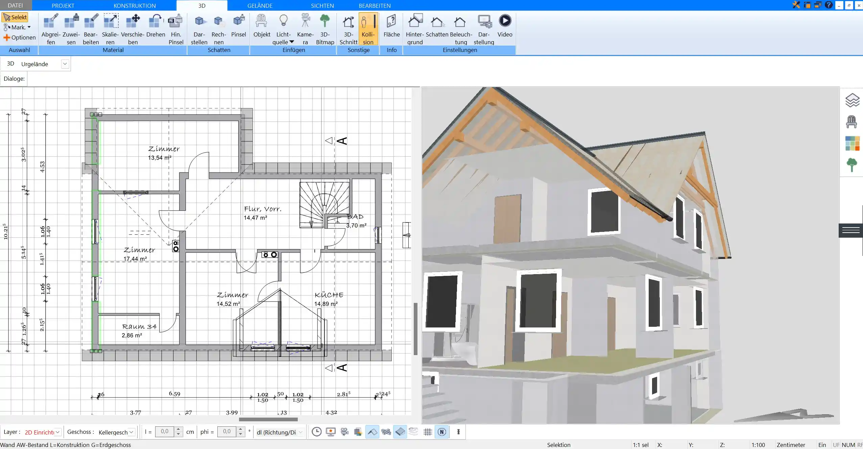This screenshot has height=449, width=863.
Task: Select the shadow Pinsel tool
Action: click(x=239, y=26)
